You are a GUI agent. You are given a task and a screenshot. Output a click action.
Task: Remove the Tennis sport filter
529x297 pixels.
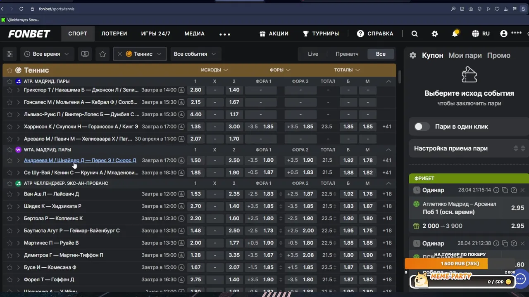tap(120, 54)
